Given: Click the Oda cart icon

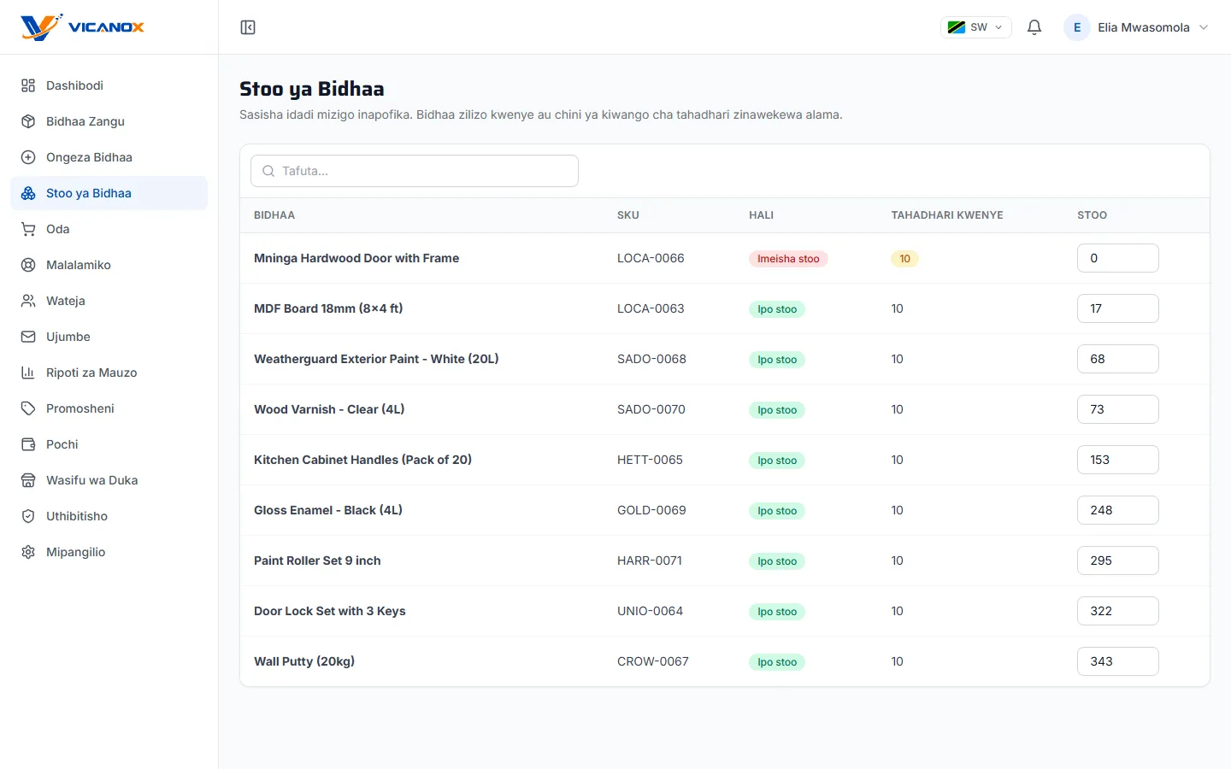Looking at the screenshot, I should [28, 229].
